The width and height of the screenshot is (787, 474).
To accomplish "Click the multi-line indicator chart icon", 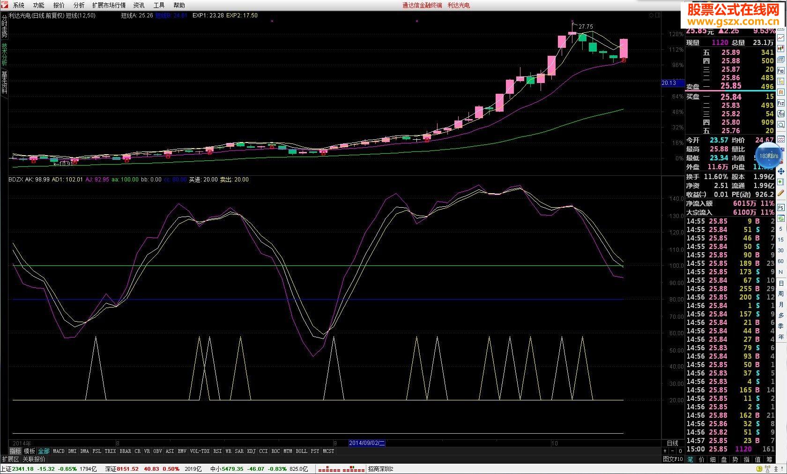I will click(781, 139).
